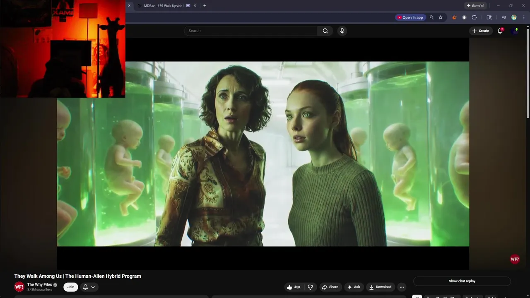The width and height of the screenshot is (530, 298).
Task: Click the webcam overlay thumbnail
Action: pos(63,49)
